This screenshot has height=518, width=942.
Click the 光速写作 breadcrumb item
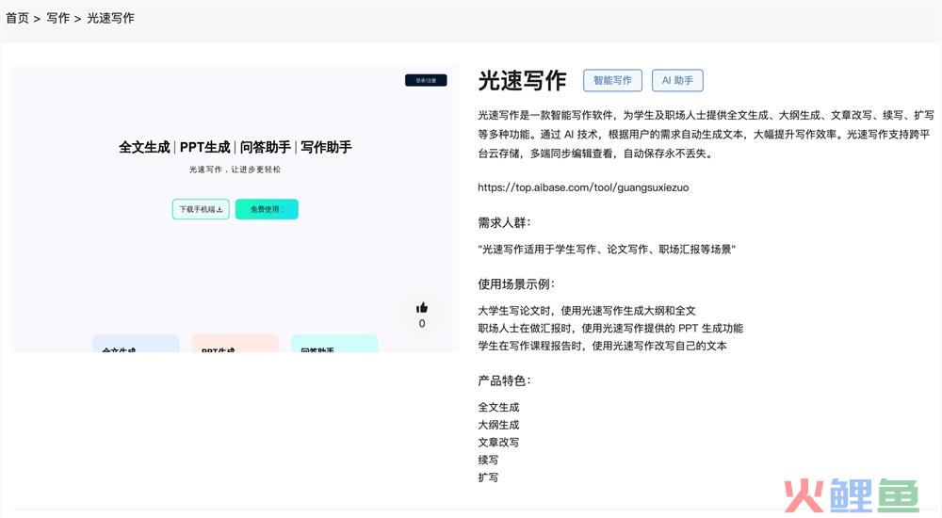[x=111, y=18]
